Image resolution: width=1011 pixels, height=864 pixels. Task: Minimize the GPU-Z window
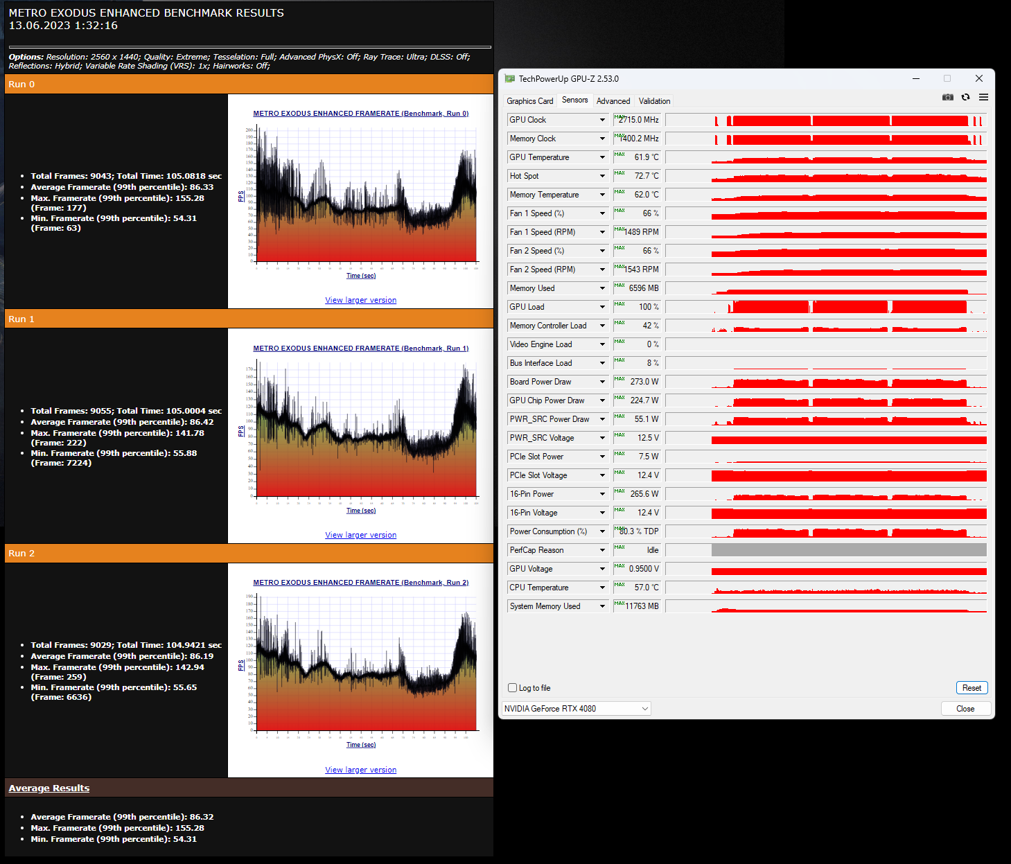pos(916,79)
